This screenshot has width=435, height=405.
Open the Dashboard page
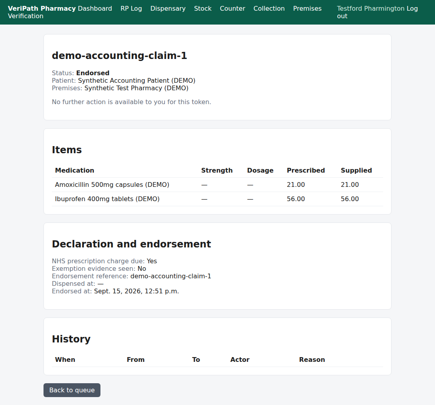95,8
